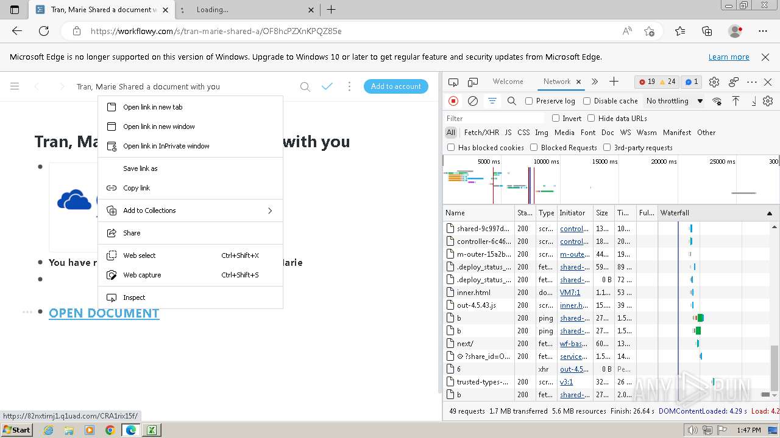780x438 pixels.
Task: Switch to Welcome DevTools tab
Action: point(508,82)
